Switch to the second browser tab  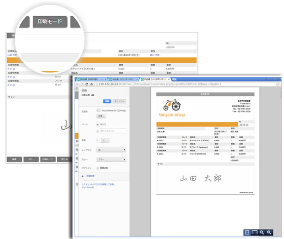(124, 79)
